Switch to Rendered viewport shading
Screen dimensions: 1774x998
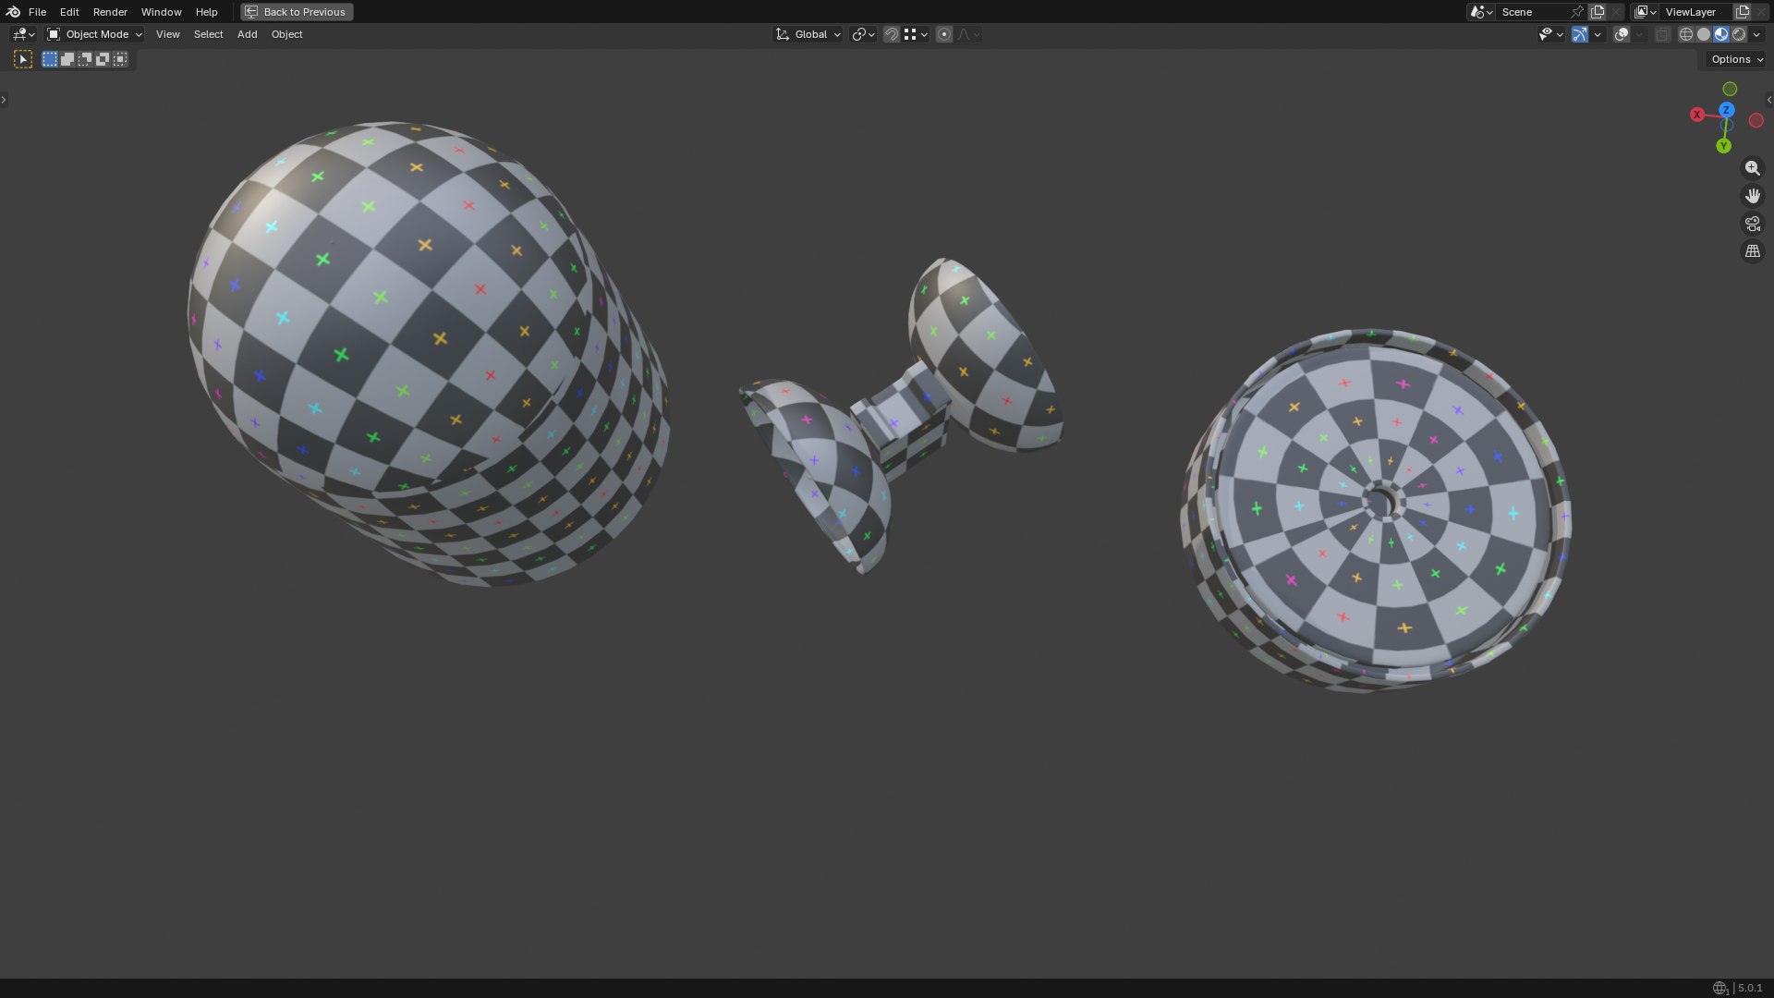1739,34
